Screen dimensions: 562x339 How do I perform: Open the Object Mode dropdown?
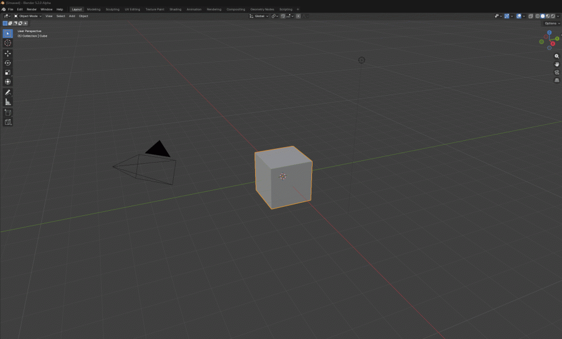click(x=28, y=16)
